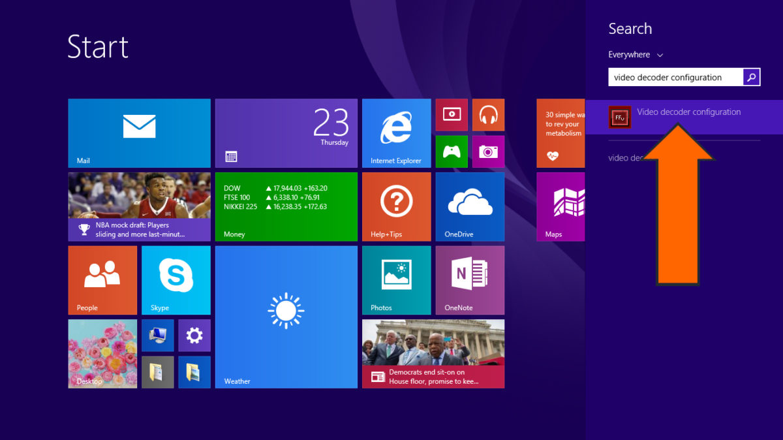
Task: Click the DOW 17,944.03 stock row
Action: (275, 188)
